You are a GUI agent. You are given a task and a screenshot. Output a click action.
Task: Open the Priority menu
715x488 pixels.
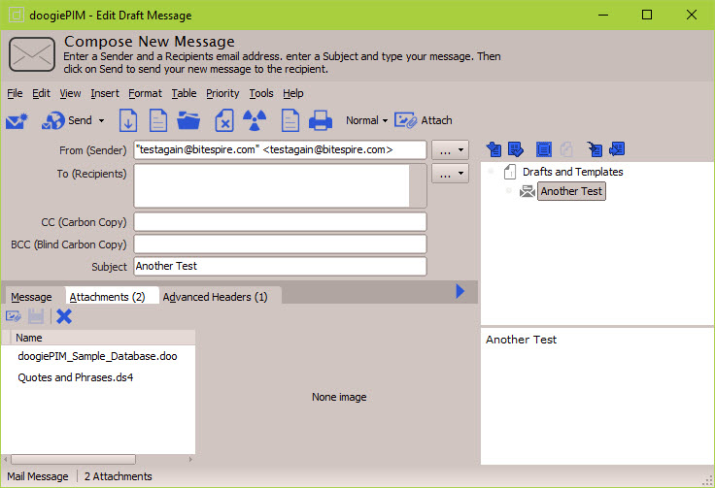(x=222, y=93)
